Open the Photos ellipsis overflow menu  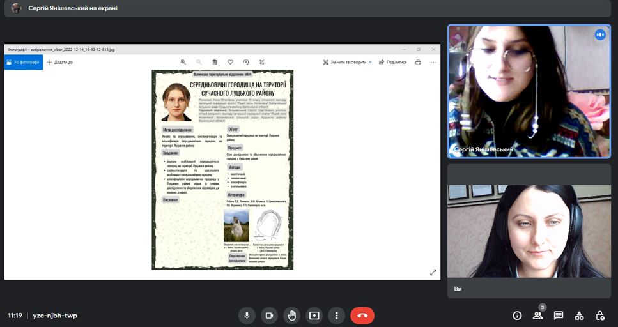[433, 62]
